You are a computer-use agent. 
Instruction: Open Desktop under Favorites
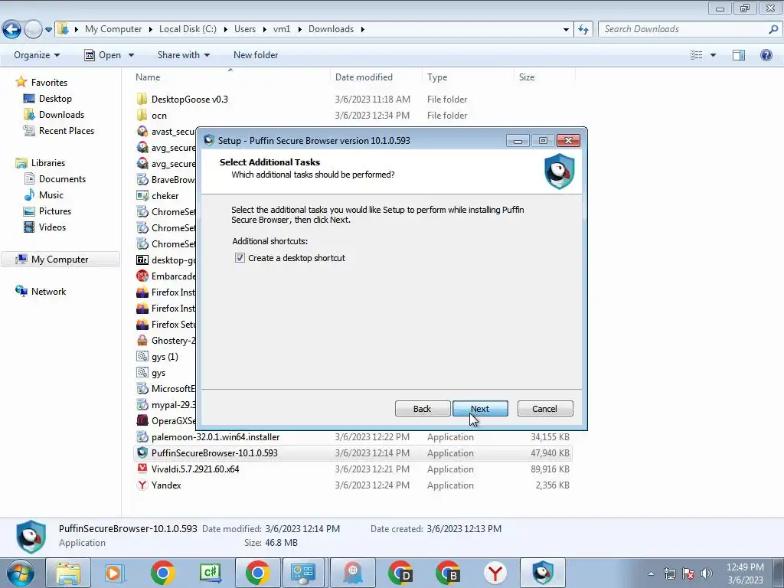coord(55,99)
